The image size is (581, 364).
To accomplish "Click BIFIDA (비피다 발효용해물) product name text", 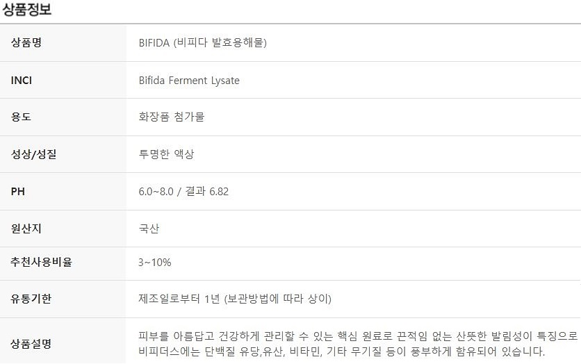I will (203, 42).
